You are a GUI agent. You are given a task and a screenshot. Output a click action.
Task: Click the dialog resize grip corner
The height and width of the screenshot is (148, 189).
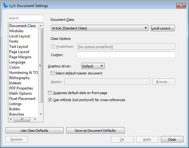pos(185,144)
